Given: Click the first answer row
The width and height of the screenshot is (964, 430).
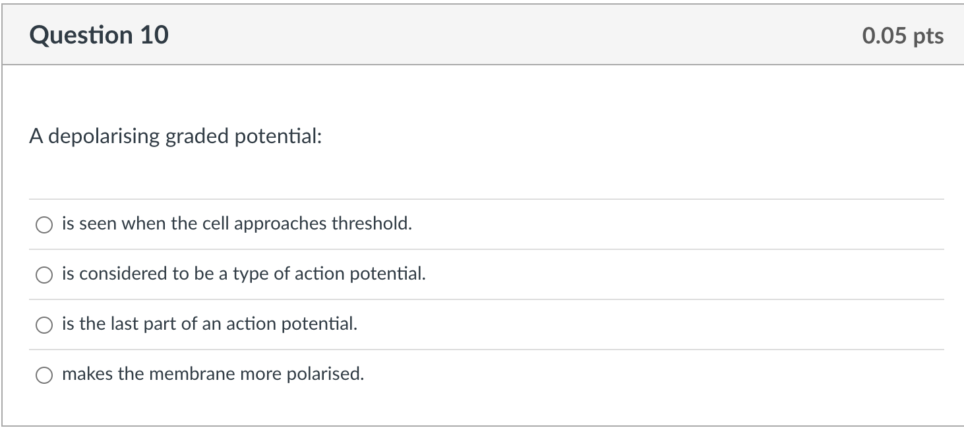Looking at the screenshot, I should coord(482,224).
